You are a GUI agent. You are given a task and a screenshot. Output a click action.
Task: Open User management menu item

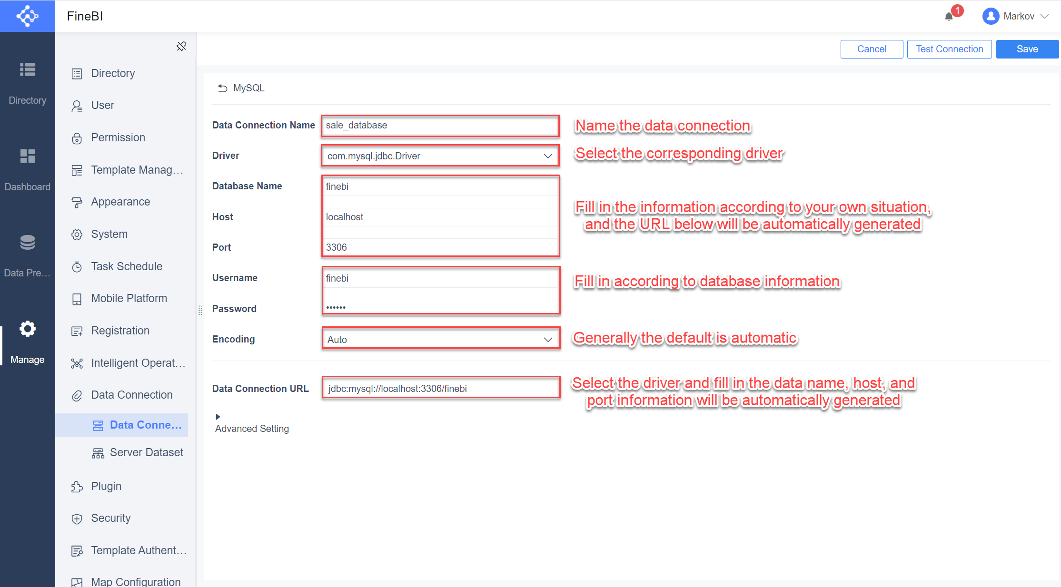coord(126,105)
